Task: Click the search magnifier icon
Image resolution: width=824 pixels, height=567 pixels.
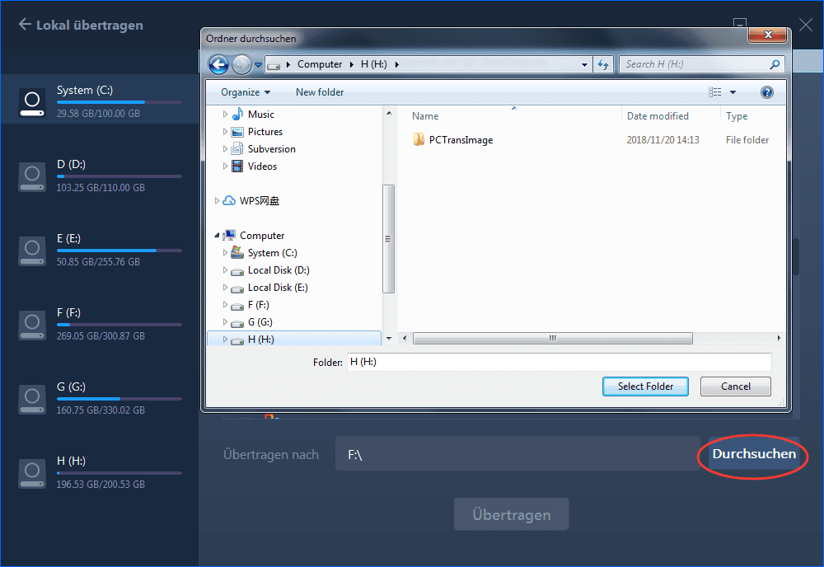Action: (x=774, y=64)
